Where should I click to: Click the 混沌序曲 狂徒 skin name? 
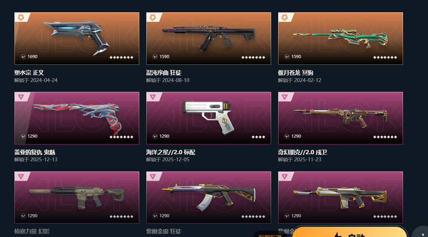[x=164, y=73]
